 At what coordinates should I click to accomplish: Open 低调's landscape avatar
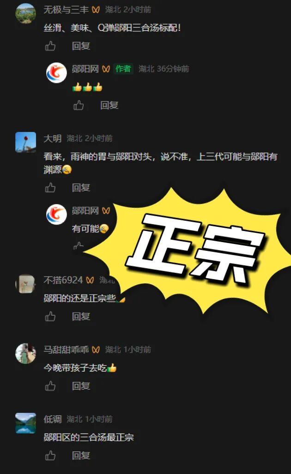tap(25, 423)
